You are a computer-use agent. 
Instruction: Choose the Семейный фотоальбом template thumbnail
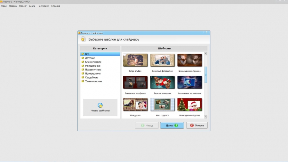click(x=162, y=60)
